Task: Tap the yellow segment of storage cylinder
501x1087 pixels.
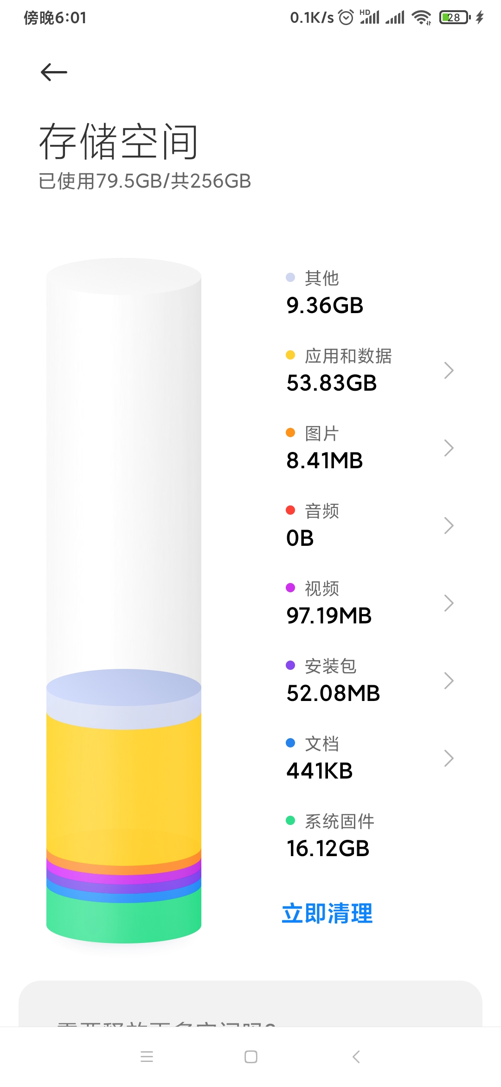Action: [124, 785]
